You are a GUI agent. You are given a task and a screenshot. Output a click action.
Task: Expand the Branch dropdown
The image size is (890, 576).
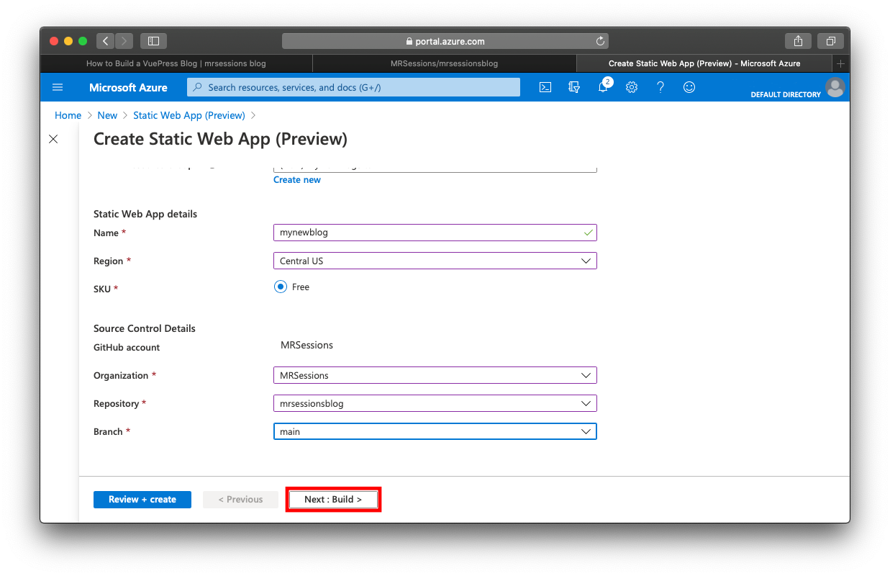point(435,431)
